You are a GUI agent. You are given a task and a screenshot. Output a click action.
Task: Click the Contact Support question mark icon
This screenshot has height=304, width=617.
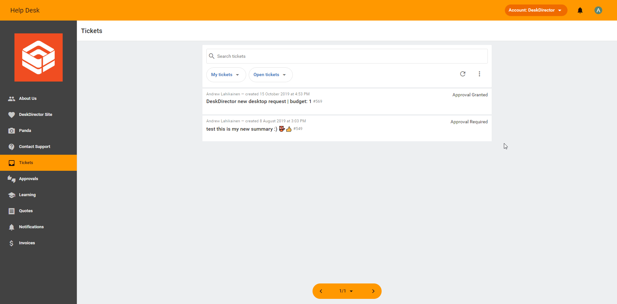[x=12, y=147]
